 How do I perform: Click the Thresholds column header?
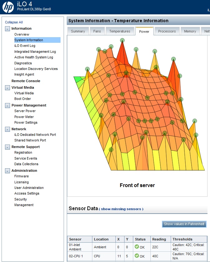tap(189, 239)
